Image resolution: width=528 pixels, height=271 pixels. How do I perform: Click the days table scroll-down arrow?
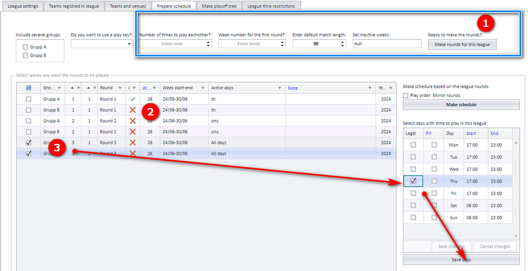tap(516, 236)
